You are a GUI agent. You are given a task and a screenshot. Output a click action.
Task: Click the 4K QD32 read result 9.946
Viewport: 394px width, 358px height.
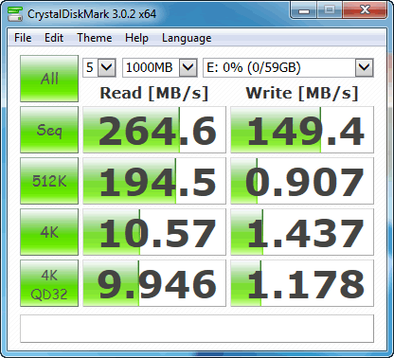154,283
